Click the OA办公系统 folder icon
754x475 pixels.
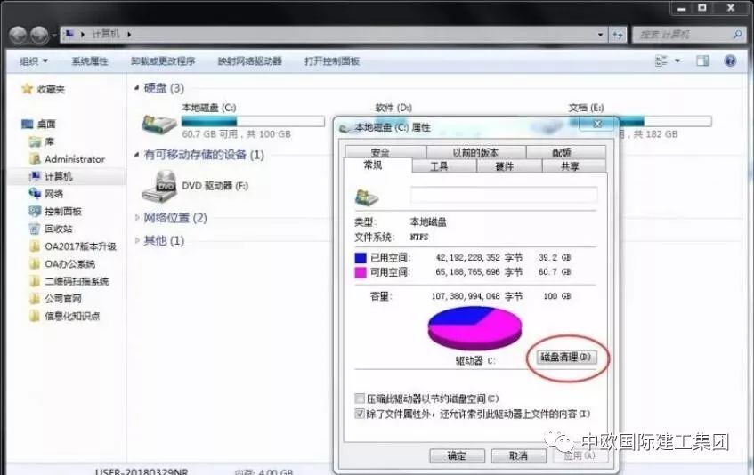click(x=35, y=263)
